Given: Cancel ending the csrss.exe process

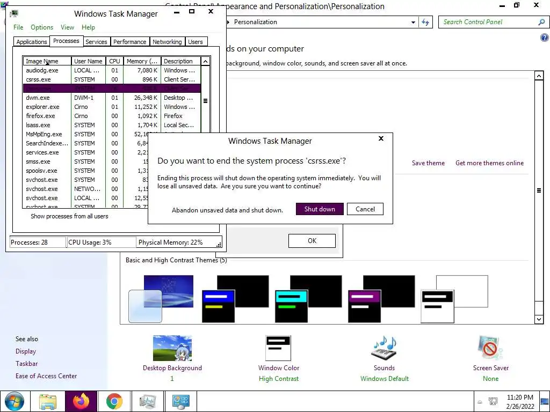Looking at the screenshot, I should 365,209.
